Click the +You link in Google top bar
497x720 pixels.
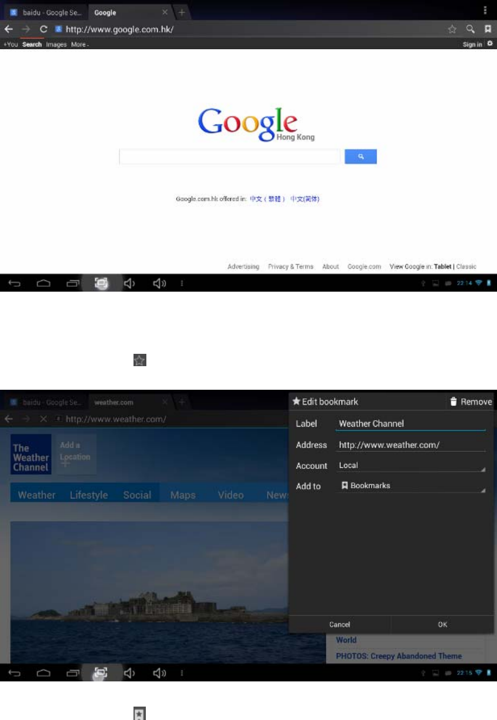click(x=11, y=44)
